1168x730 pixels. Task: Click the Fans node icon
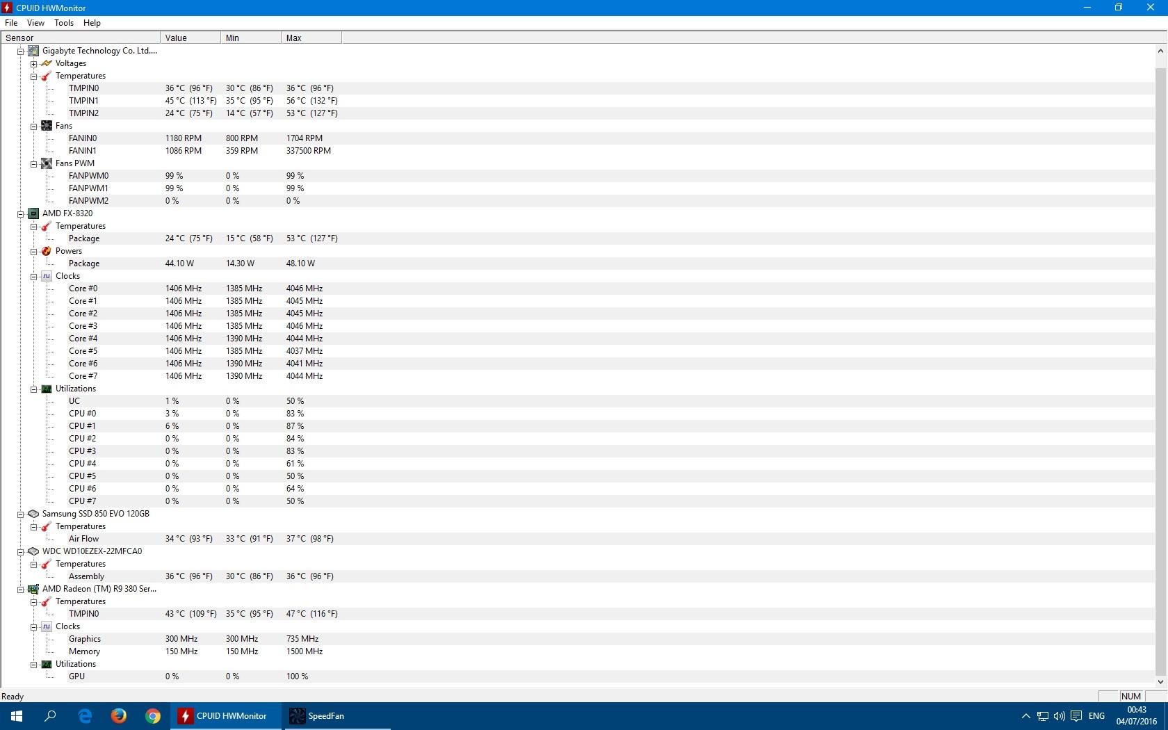(47, 126)
